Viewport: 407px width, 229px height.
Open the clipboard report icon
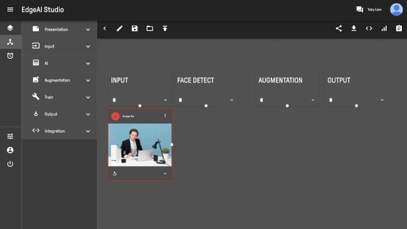[399, 28]
